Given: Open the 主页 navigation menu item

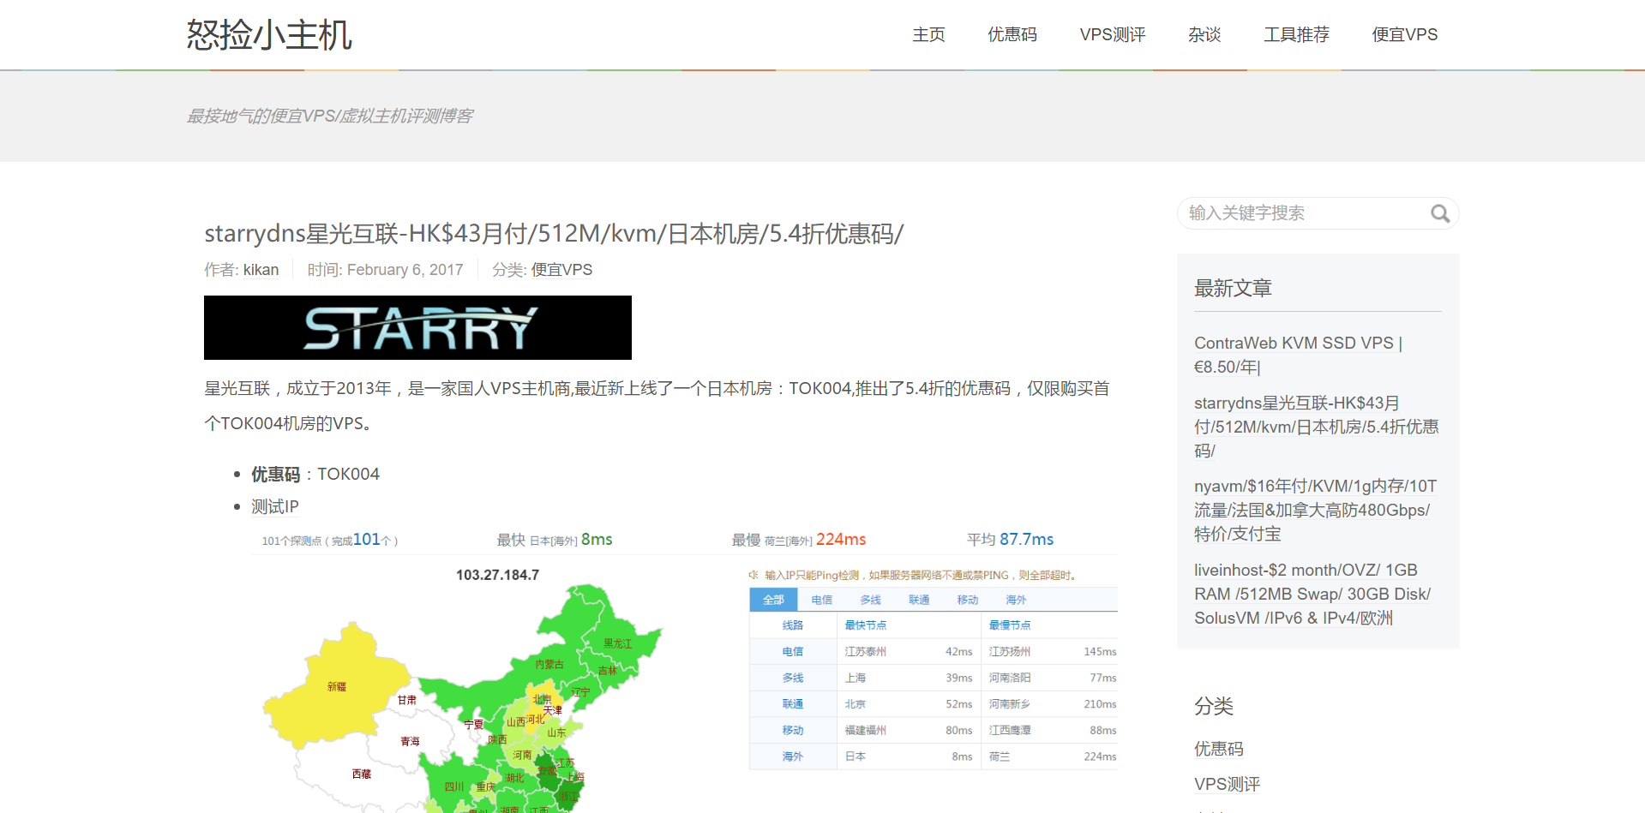Looking at the screenshot, I should point(928,34).
